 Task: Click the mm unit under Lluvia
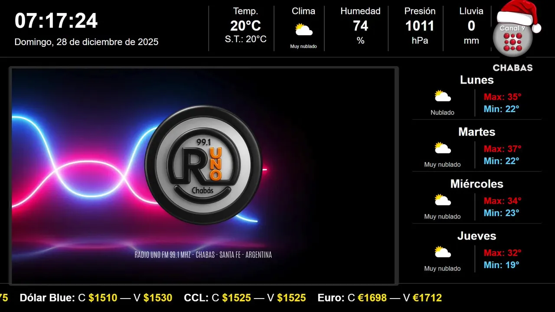pyautogui.click(x=471, y=41)
